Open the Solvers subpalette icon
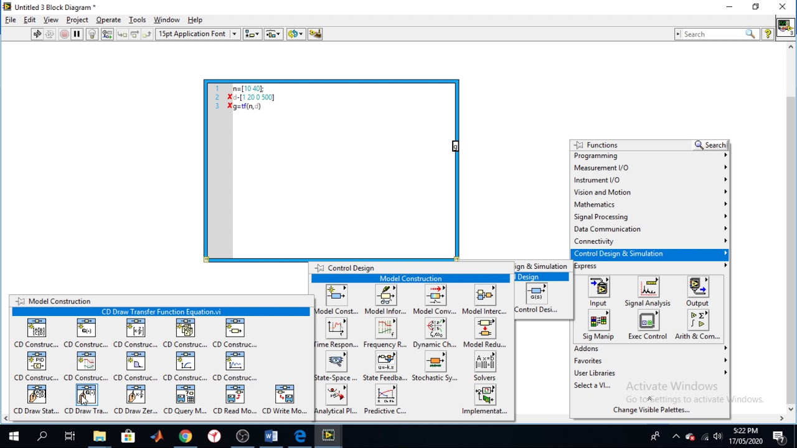 point(484,362)
